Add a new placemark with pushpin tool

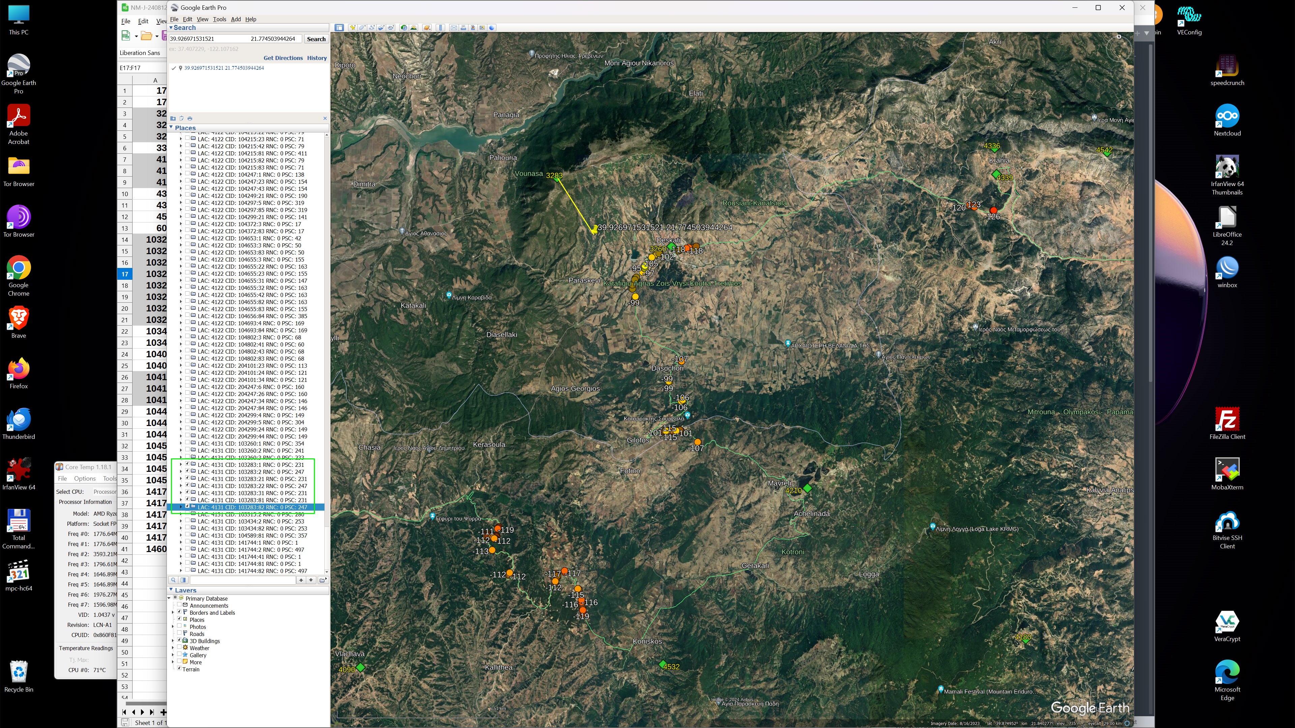pos(353,28)
